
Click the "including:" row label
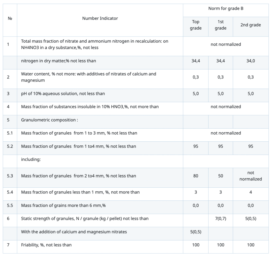[31, 160]
